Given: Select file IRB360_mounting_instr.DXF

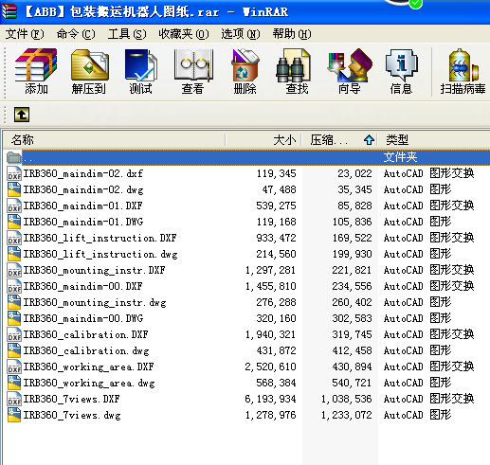Looking at the screenshot, I should point(95,270).
